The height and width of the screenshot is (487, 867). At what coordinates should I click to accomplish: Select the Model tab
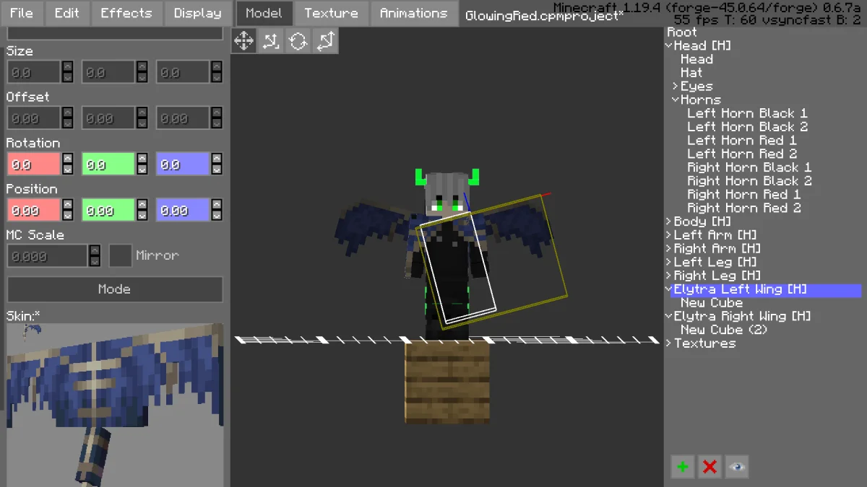coord(264,13)
